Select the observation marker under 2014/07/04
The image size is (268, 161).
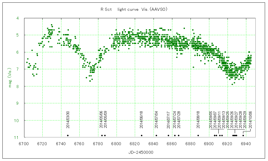pyautogui.click(x=156, y=136)
